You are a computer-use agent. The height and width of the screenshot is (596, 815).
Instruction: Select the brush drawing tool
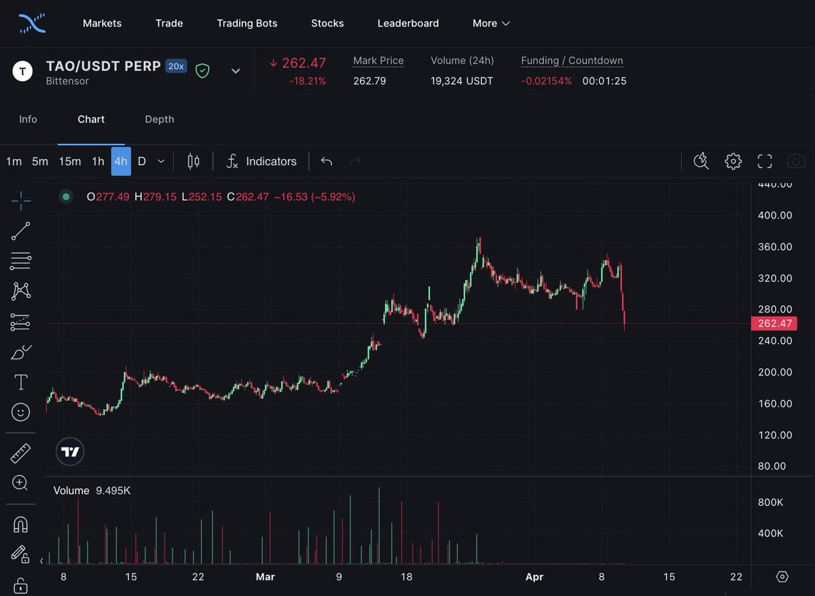point(21,353)
